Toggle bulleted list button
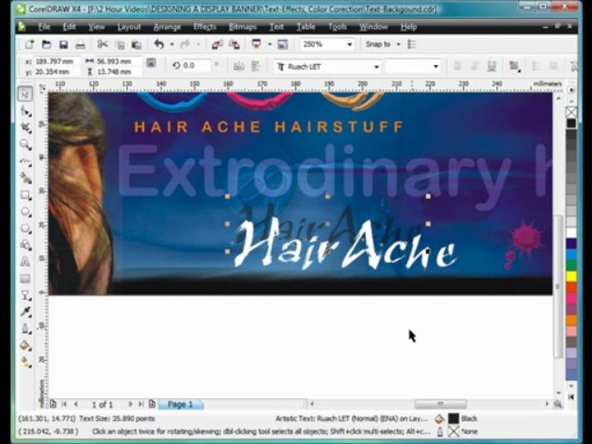 click(536, 66)
